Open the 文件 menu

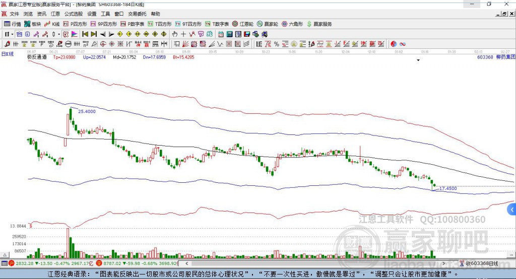pos(14,14)
